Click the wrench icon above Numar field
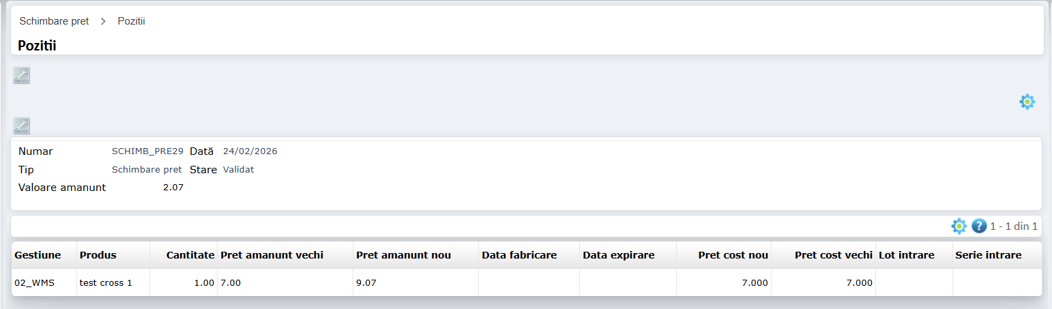 pos(21,126)
